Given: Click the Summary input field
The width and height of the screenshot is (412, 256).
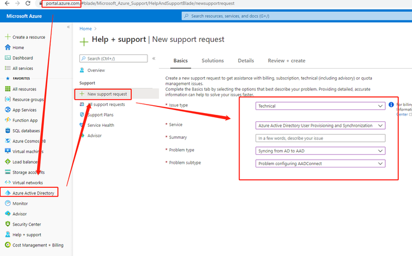Looking at the screenshot, I should pos(320,138).
